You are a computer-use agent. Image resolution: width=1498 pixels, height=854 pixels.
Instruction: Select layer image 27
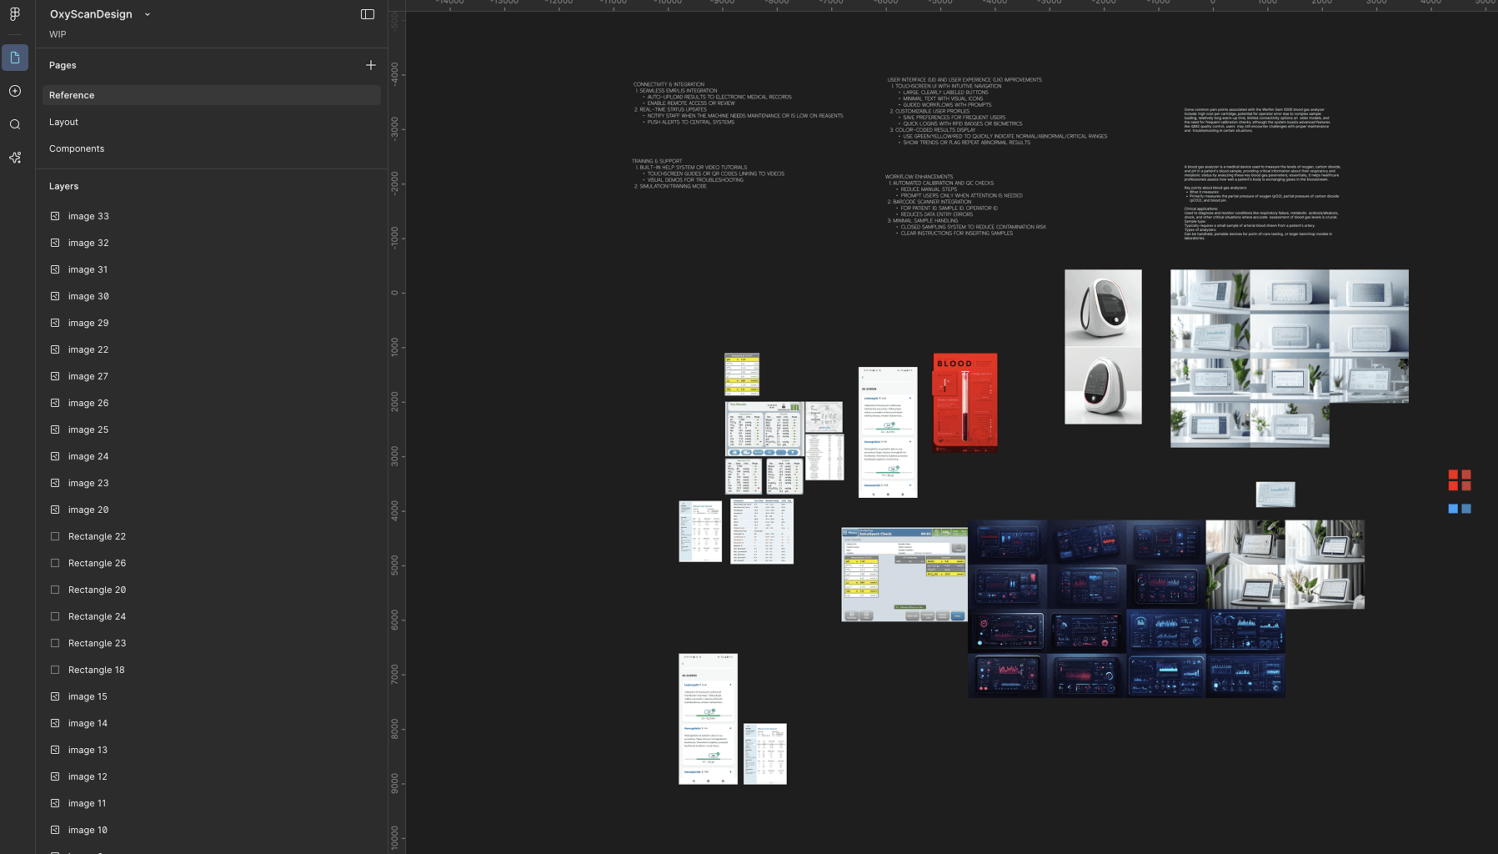(x=212, y=376)
